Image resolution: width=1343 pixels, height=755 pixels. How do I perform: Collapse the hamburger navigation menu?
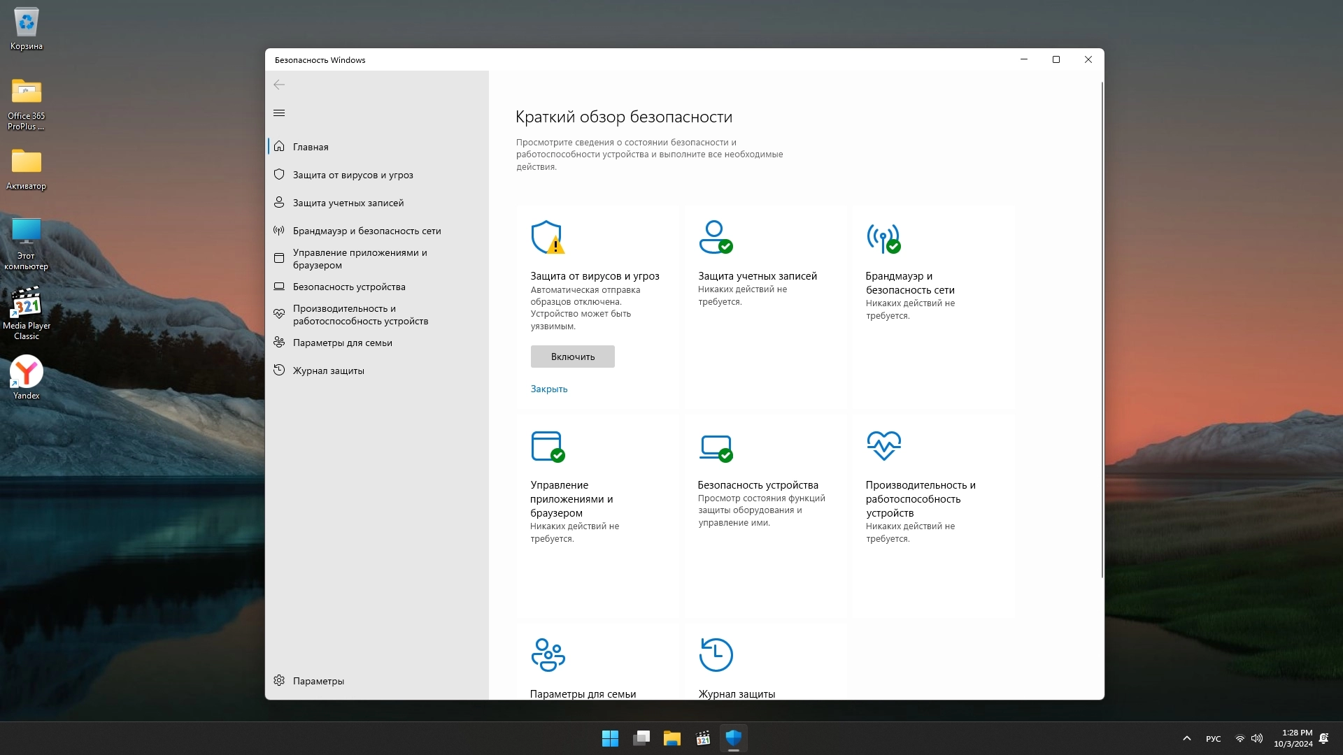point(279,113)
